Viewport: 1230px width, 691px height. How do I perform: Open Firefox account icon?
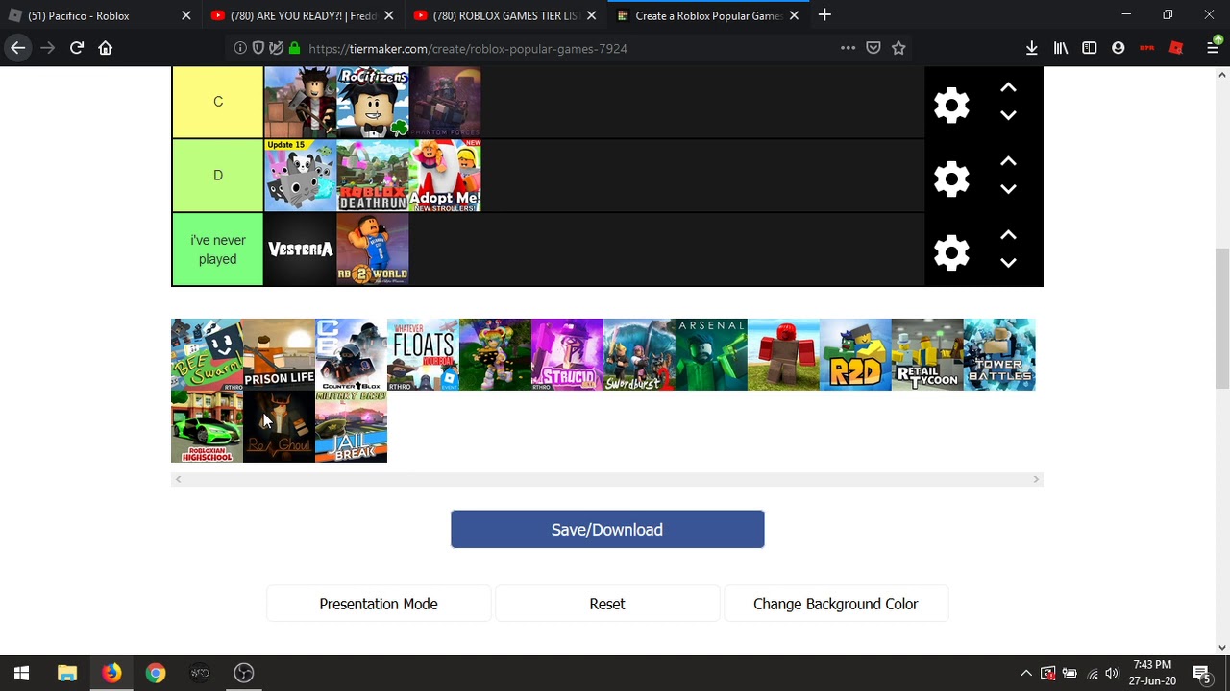(x=1119, y=48)
